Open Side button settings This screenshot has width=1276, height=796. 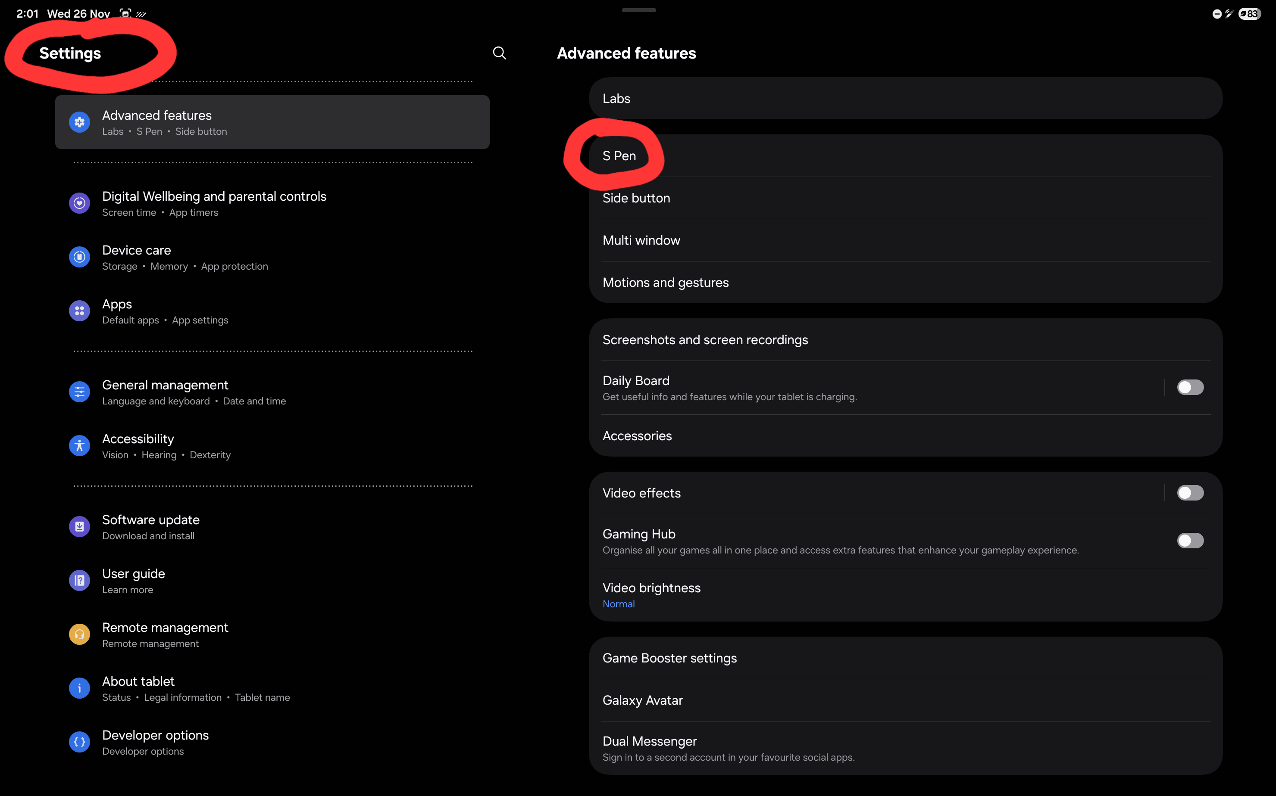(x=636, y=198)
